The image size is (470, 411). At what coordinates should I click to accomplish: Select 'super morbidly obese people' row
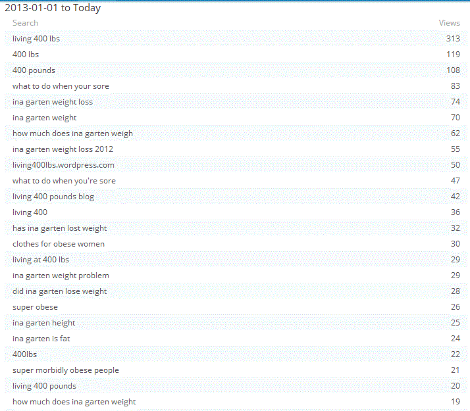66,370
